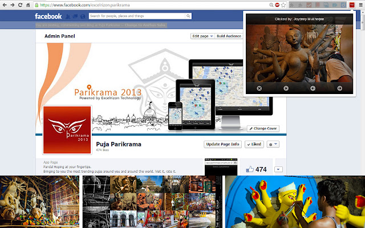The width and height of the screenshot is (365, 228).
Task: Open Facebook notifications globe icon
Action: (x=83, y=17)
